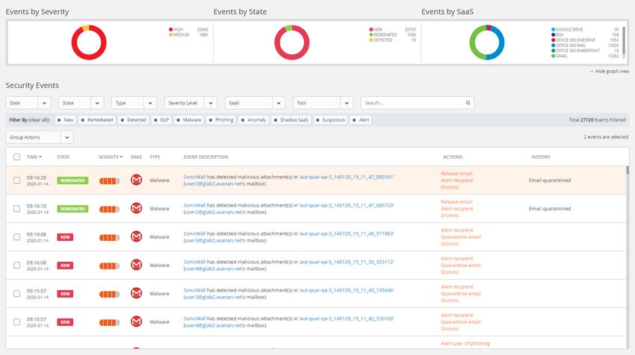Click Email quarantined history of 09:16:10

(x=550, y=209)
